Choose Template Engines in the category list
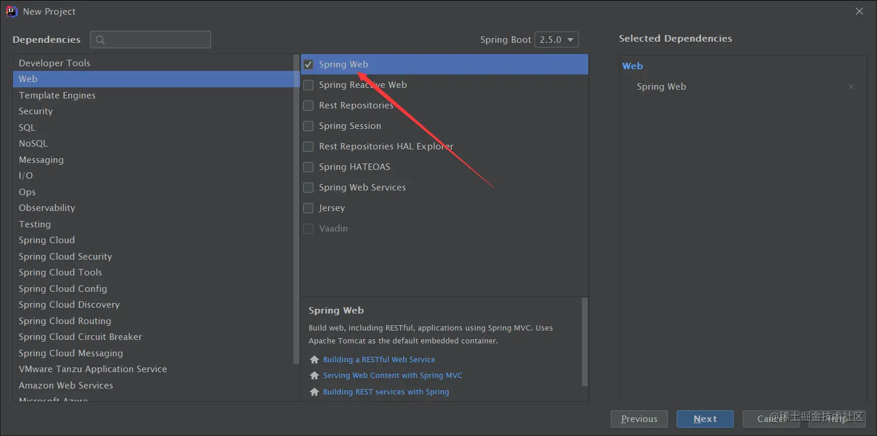 [156, 95]
